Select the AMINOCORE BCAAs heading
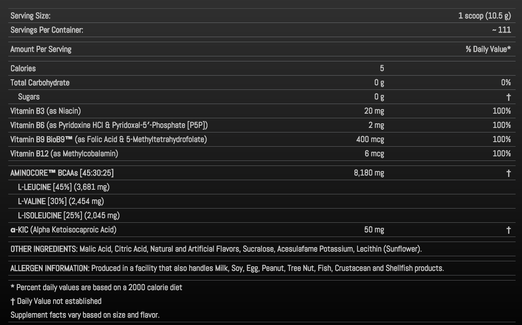The width and height of the screenshot is (522, 325). pyautogui.click(x=62, y=173)
